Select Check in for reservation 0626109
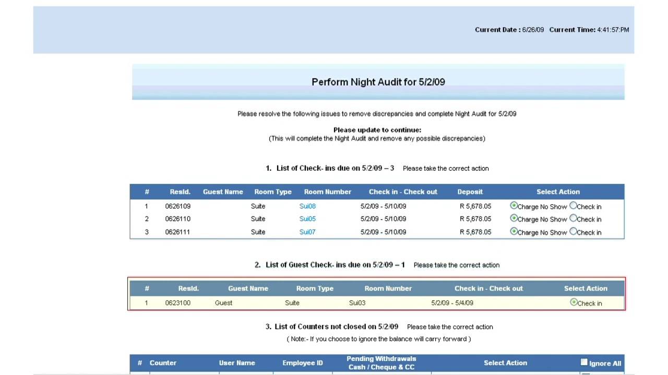The image size is (668, 375). tap(573, 206)
